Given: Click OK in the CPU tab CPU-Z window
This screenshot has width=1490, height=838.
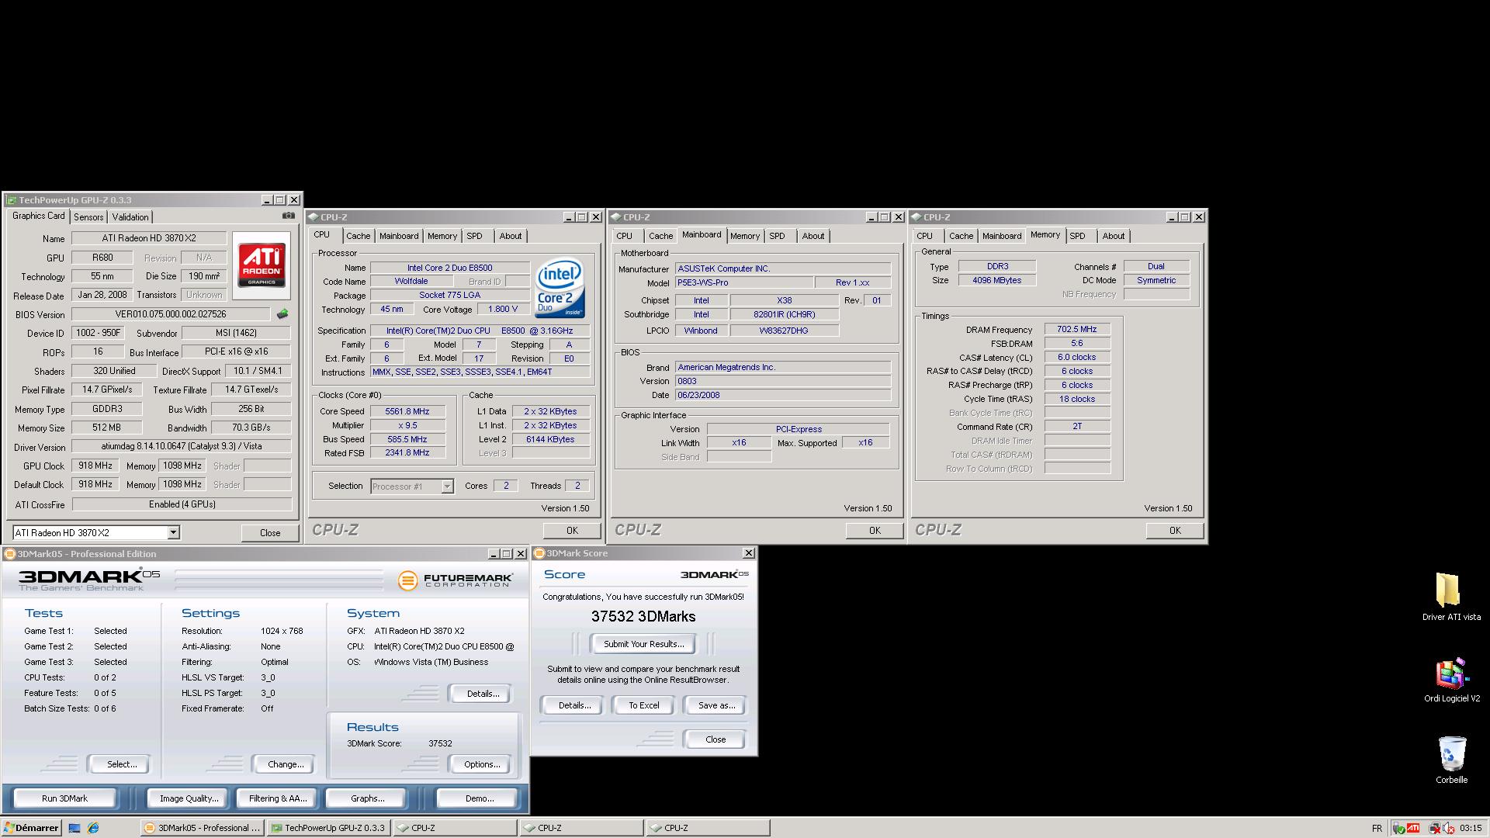Looking at the screenshot, I should tap(572, 531).
